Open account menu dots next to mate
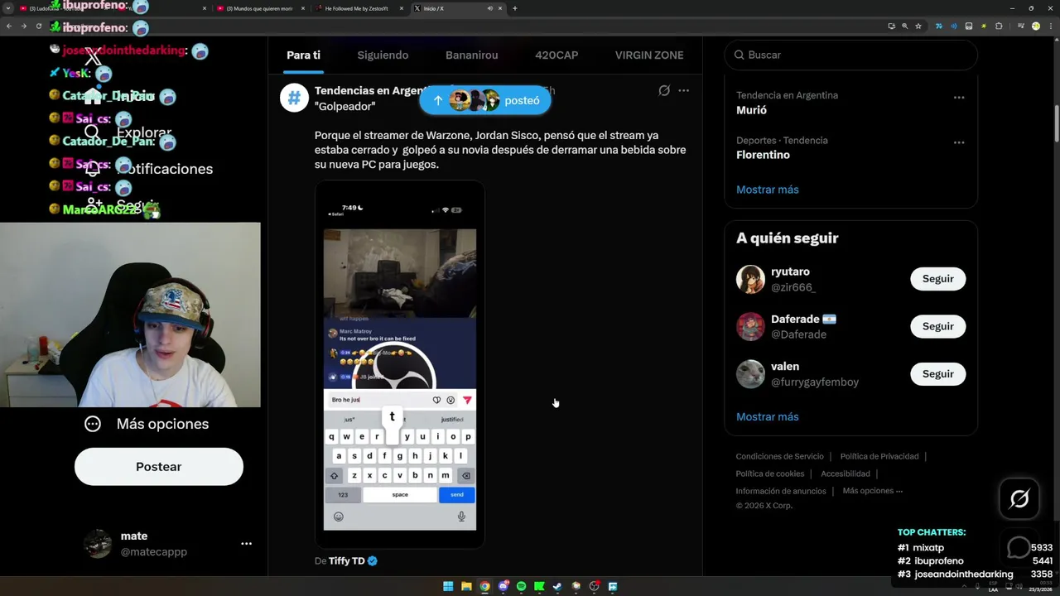Image resolution: width=1060 pixels, height=596 pixels. coord(246,544)
